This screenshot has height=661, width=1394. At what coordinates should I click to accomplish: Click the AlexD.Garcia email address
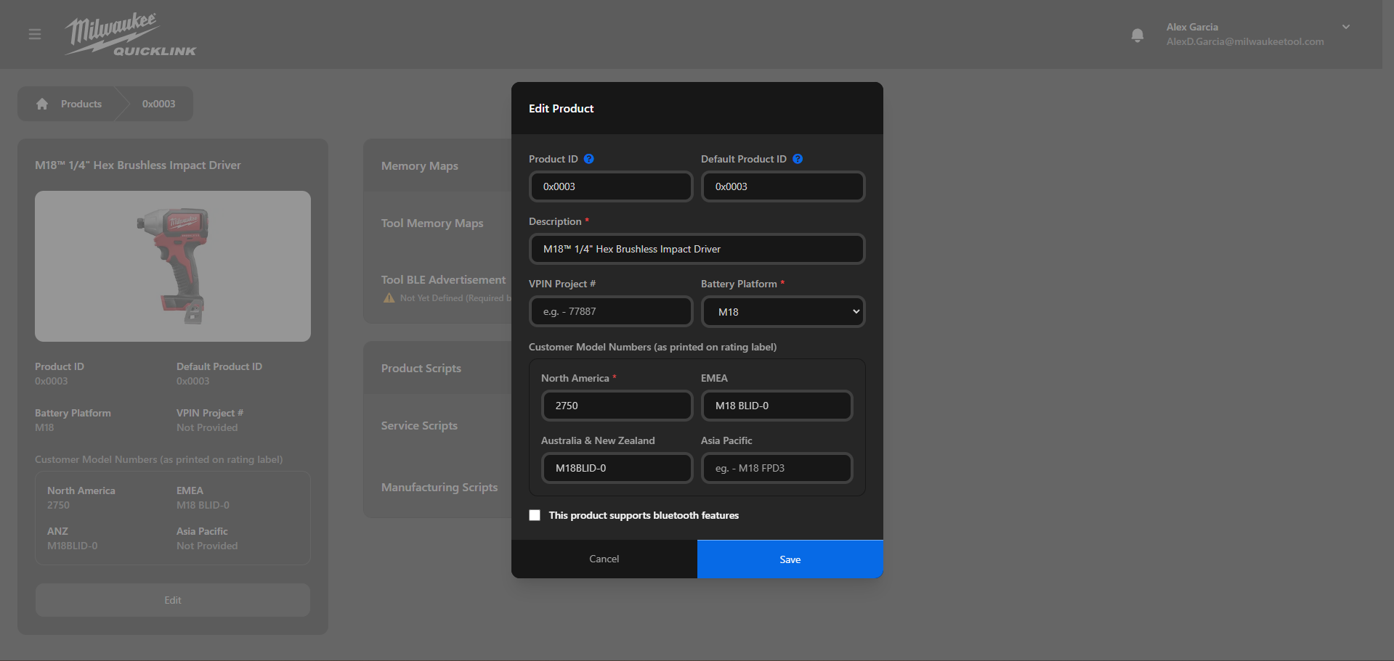pyautogui.click(x=1245, y=41)
